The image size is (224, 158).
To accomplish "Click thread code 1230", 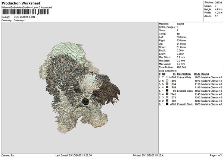I will (197, 101).
